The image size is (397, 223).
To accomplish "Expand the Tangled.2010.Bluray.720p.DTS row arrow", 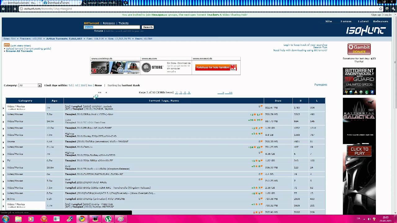I will coord(3,135).
